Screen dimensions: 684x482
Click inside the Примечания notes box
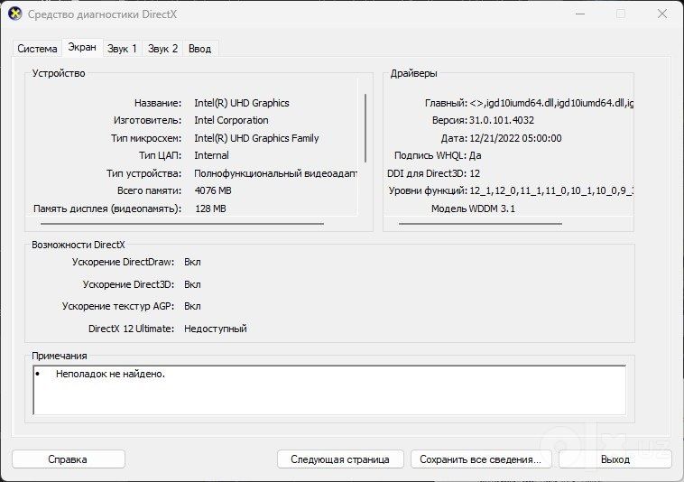tap(329, 390)
